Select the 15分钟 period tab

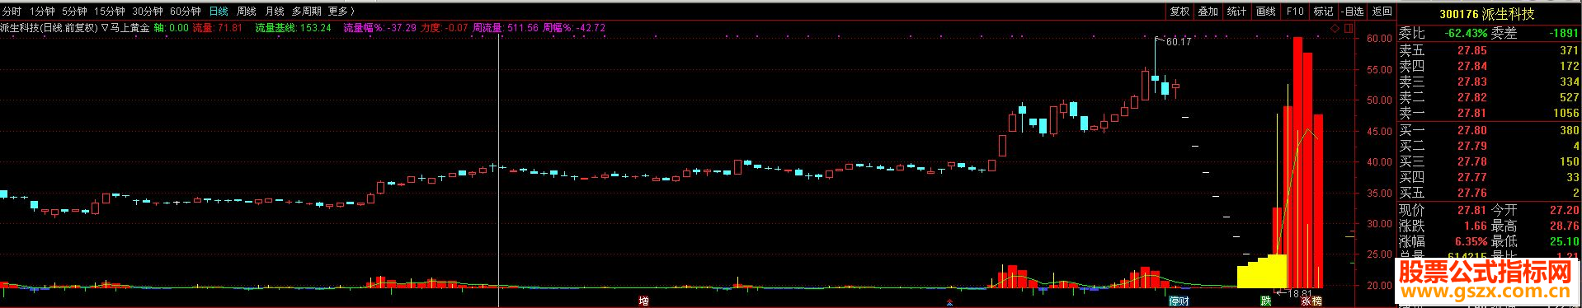click(109, 12)
